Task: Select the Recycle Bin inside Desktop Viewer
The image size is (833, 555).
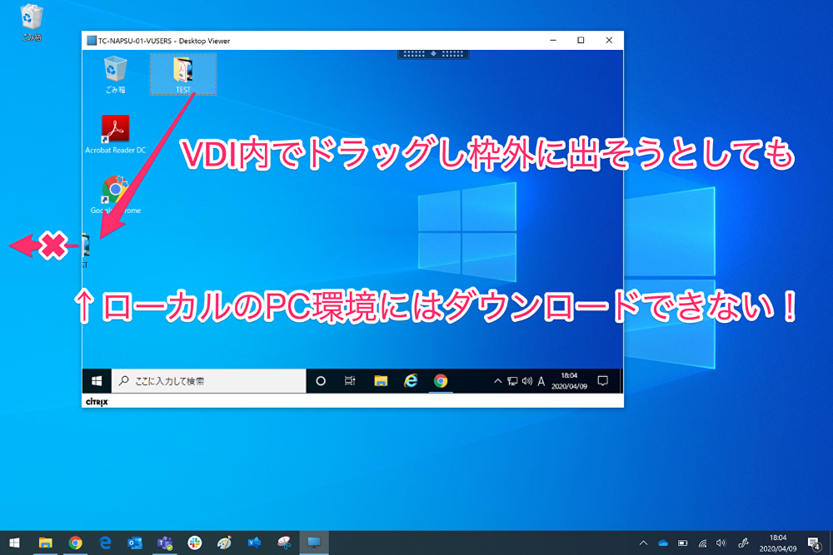Action: coord(115,74)
